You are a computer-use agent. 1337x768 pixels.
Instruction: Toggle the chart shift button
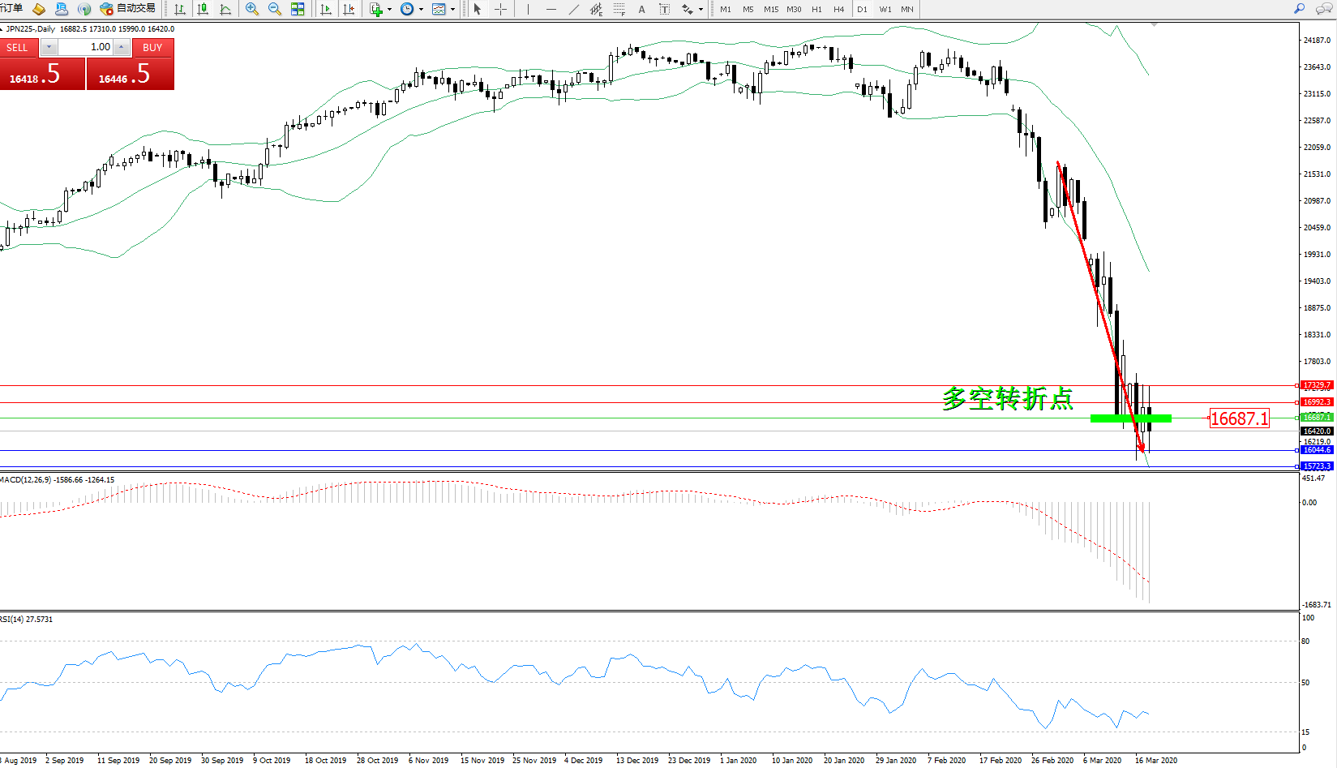(x=349, y=10)
